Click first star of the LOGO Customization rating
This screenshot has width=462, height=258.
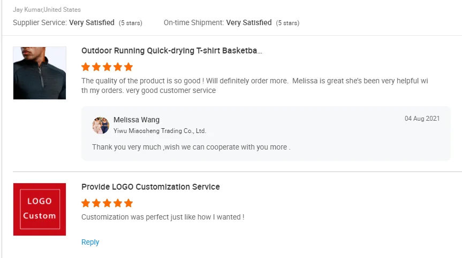[86, 204]
